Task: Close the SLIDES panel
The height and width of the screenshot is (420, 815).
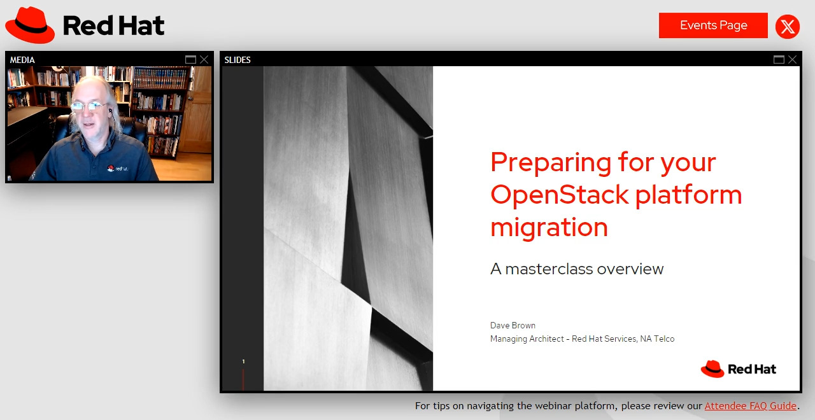Action: click(x=792, y=60)
